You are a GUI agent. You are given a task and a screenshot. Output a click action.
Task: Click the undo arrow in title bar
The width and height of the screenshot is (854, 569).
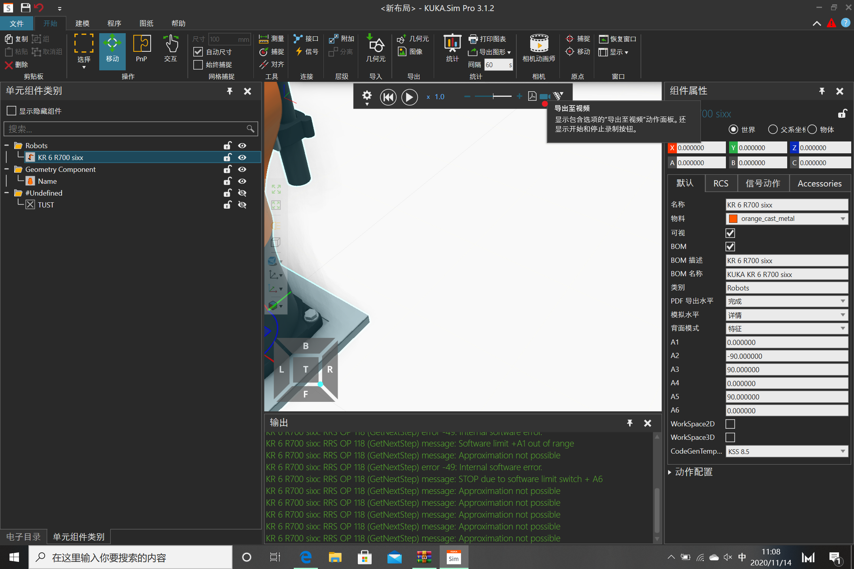point(39,8)
